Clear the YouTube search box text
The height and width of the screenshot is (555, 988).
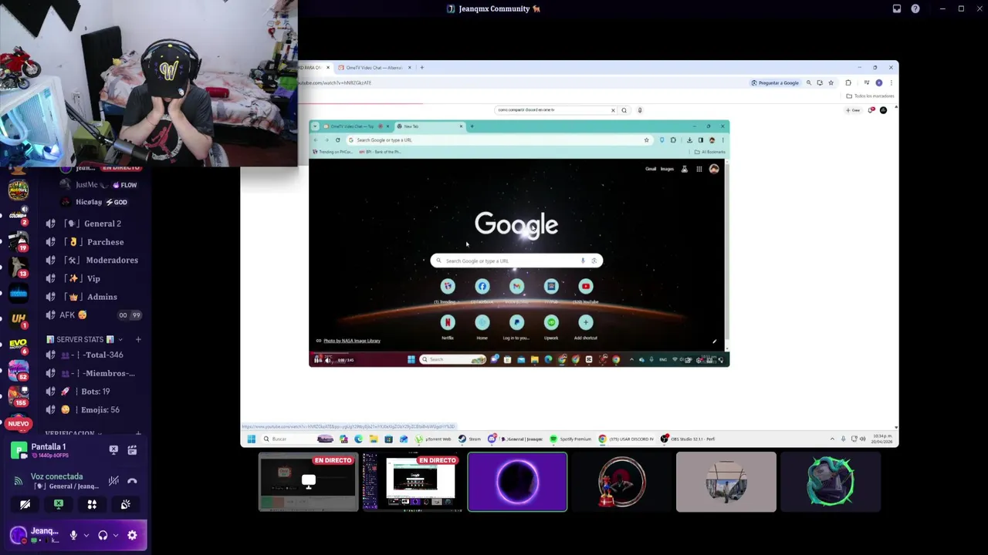[x=613, y=110]
